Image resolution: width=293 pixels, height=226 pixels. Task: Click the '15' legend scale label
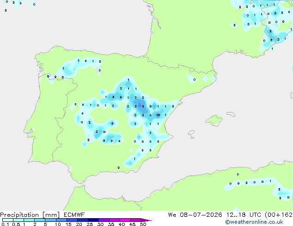coord(68,224)
